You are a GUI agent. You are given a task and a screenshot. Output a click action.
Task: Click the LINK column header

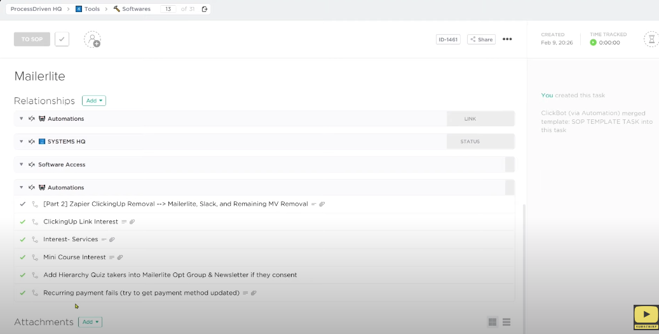[x=470, y=119]
